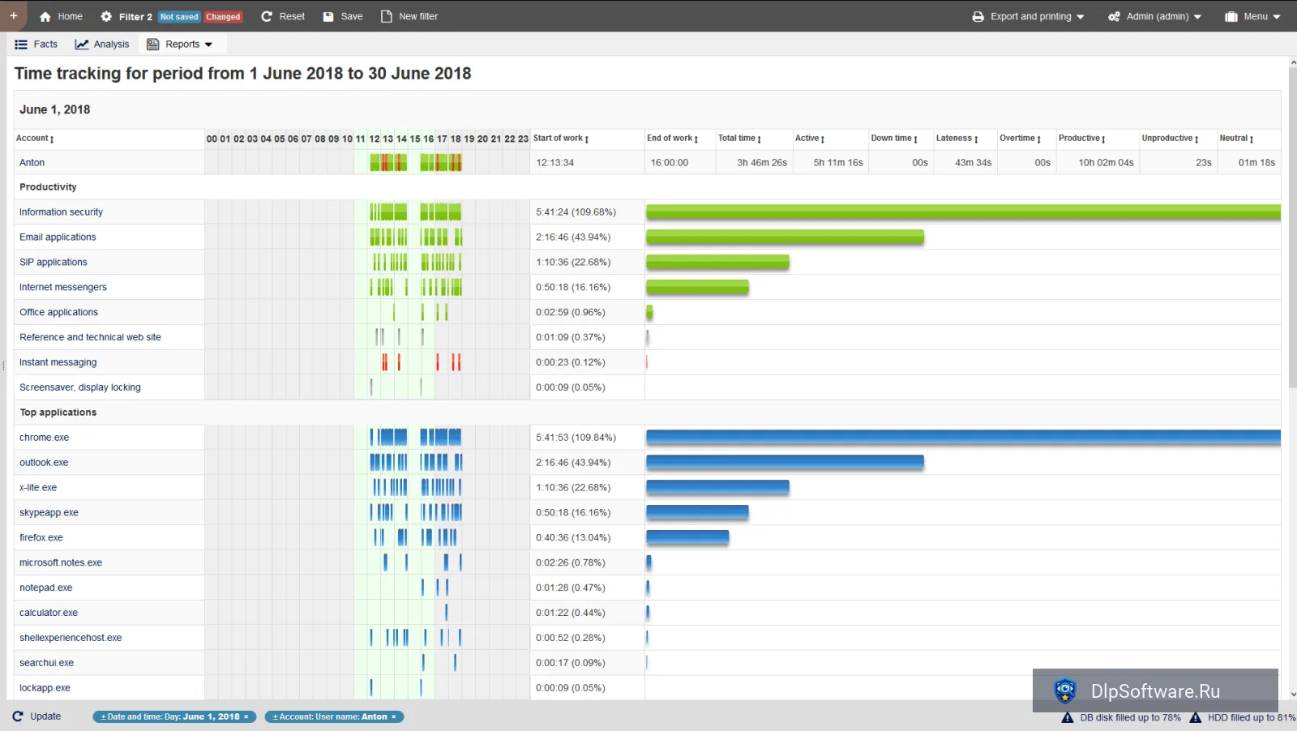
Task: Open the Export and printing dropdown
Action: point(1028,16)
